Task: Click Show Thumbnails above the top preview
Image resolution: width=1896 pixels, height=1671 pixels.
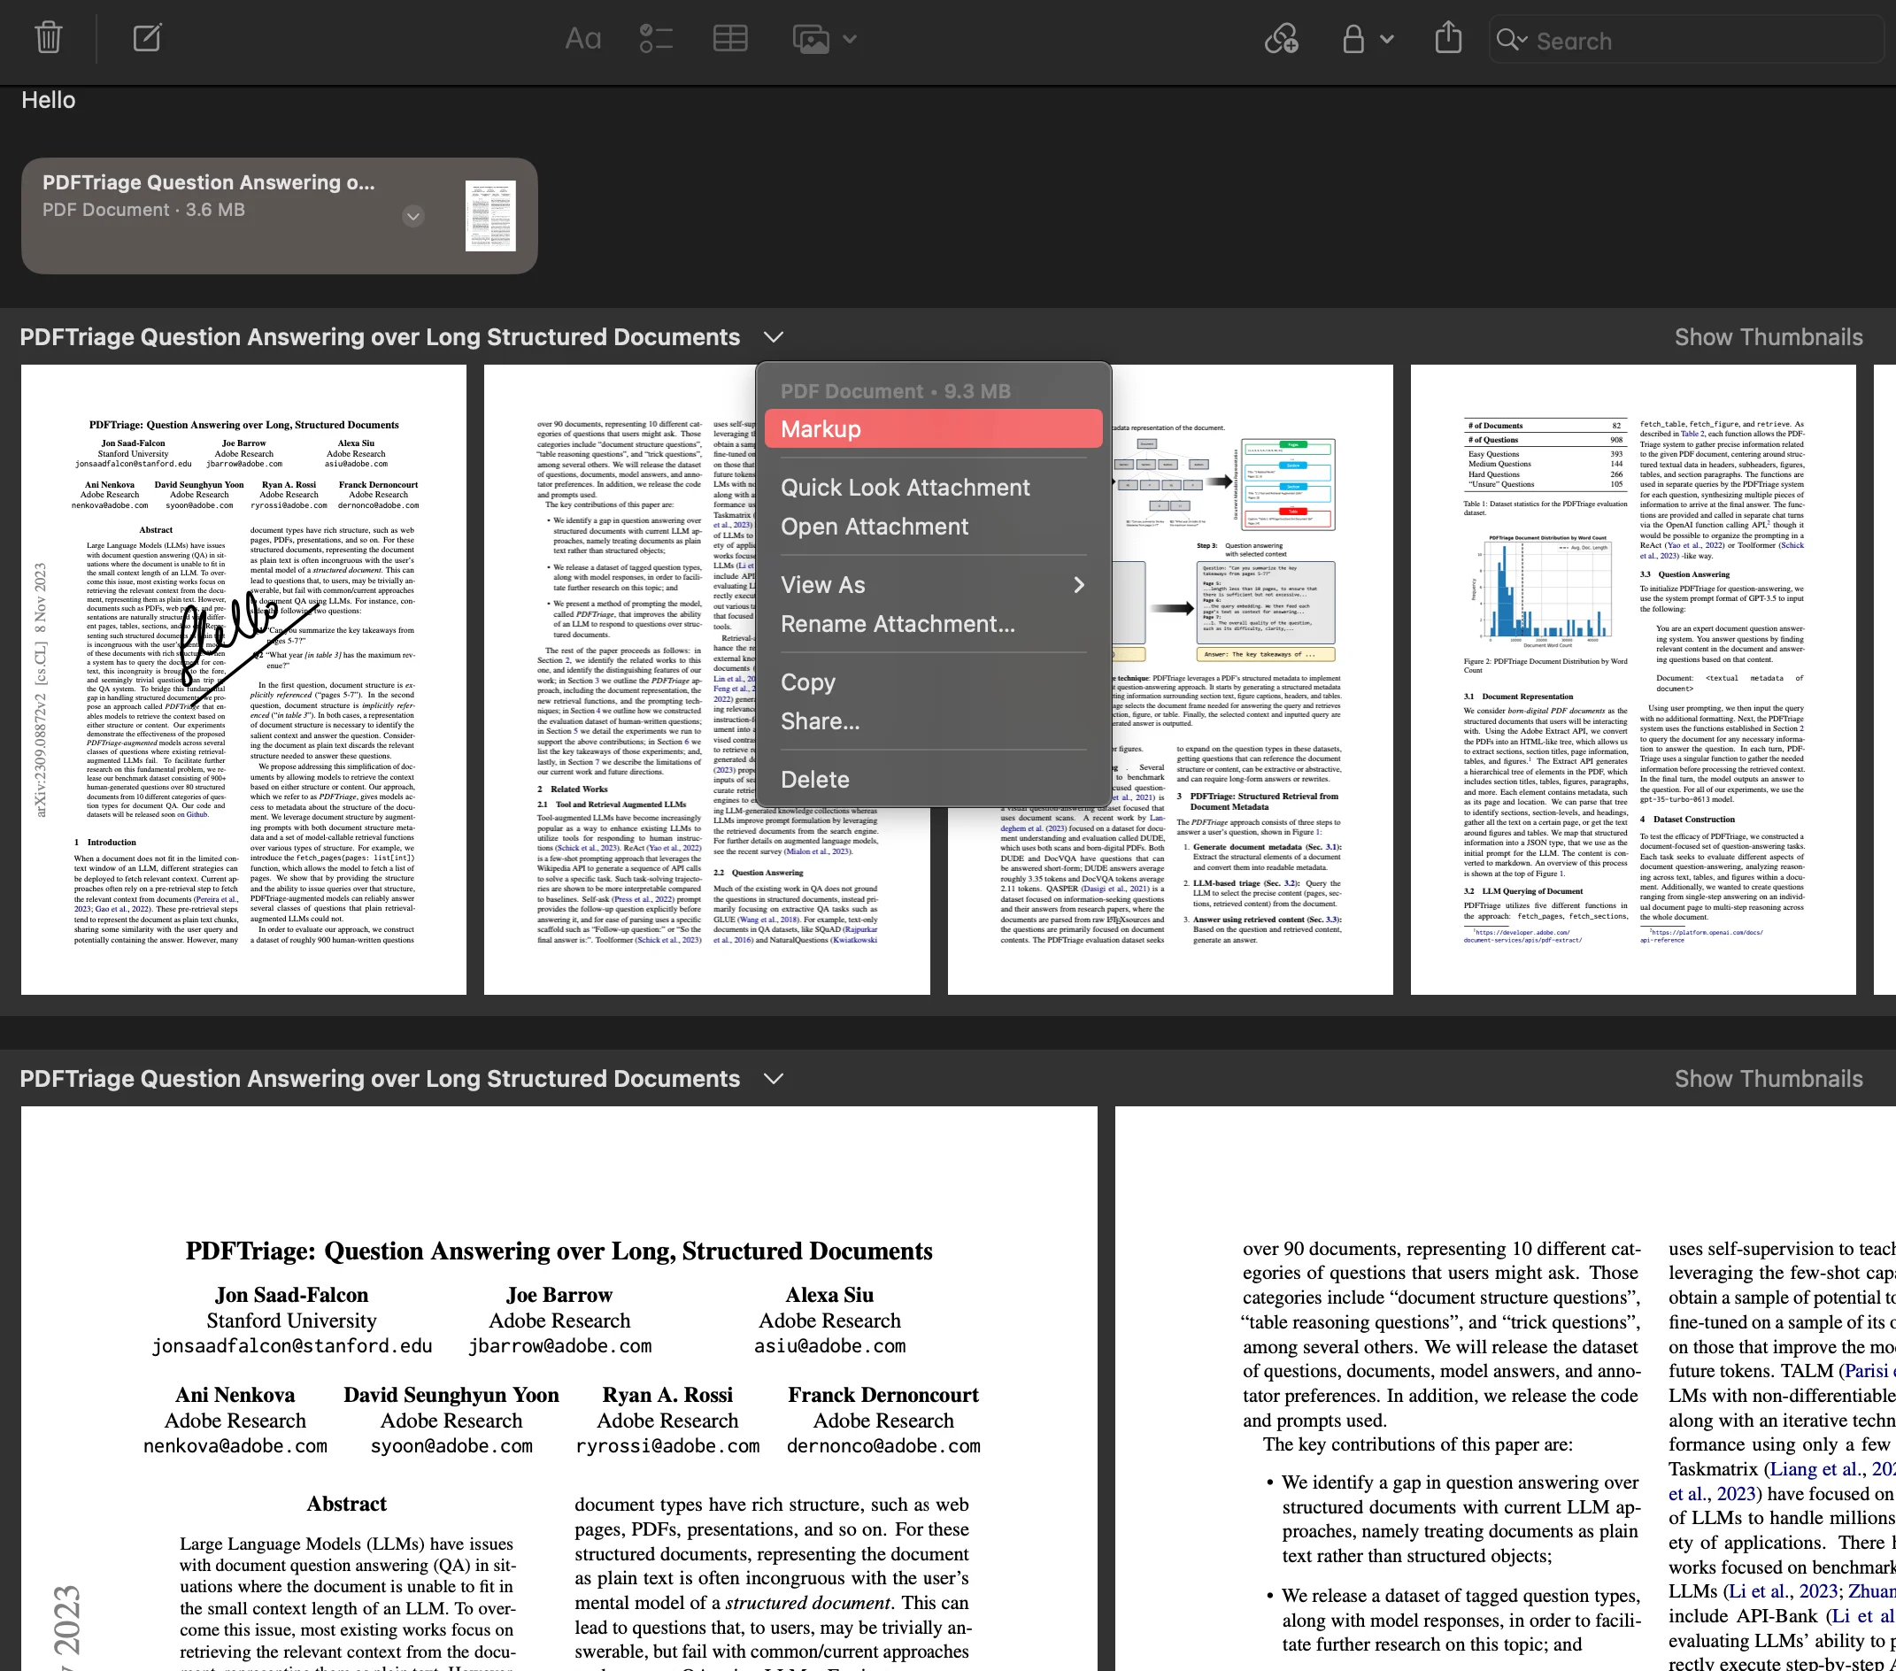Action: (x=1767, y=336)
